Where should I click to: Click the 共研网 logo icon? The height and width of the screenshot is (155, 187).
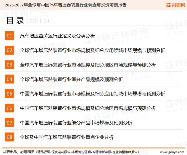coord(168,5)
